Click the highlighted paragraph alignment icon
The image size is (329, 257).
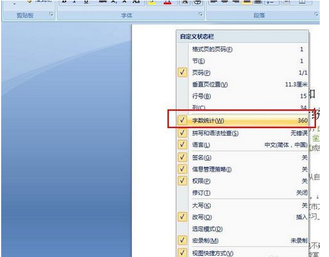247,2
